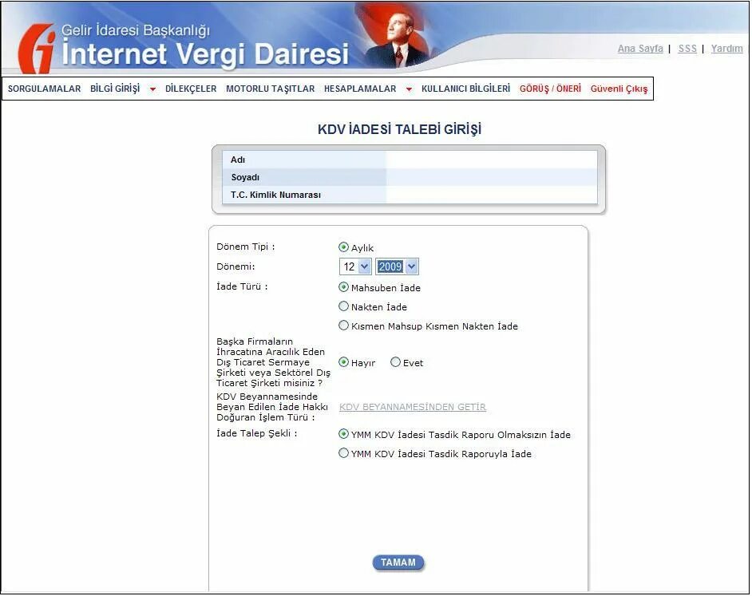Open the SORGULAMALAR menu
The height and width of the screenshot is (596, 752).
(44, 89)
